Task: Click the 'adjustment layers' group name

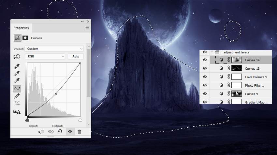Action: pos(236,52)
